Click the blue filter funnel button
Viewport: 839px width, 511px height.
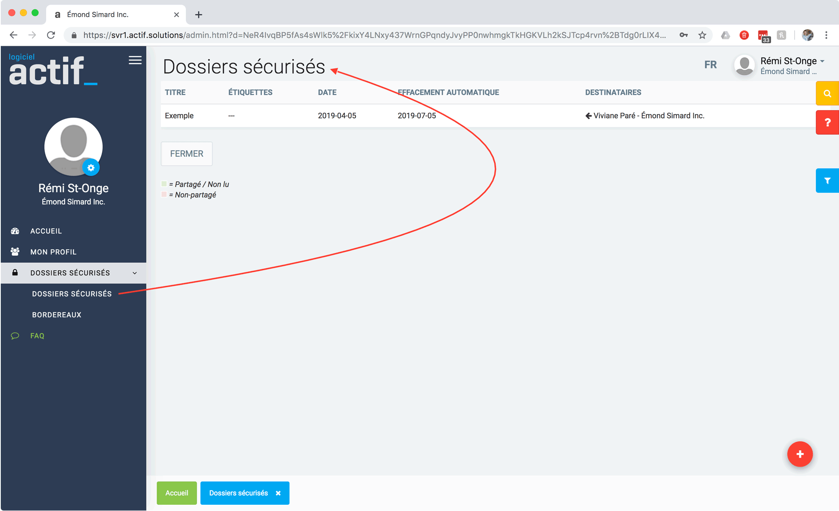pyautogui.click(x=827, y=181)
